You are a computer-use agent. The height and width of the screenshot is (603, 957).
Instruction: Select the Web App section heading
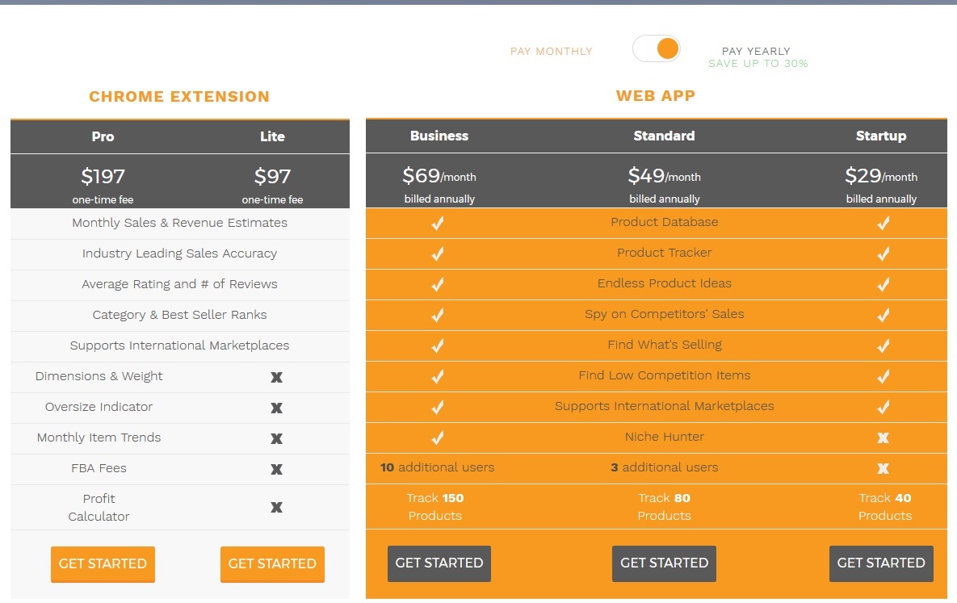tap(655, 96)
